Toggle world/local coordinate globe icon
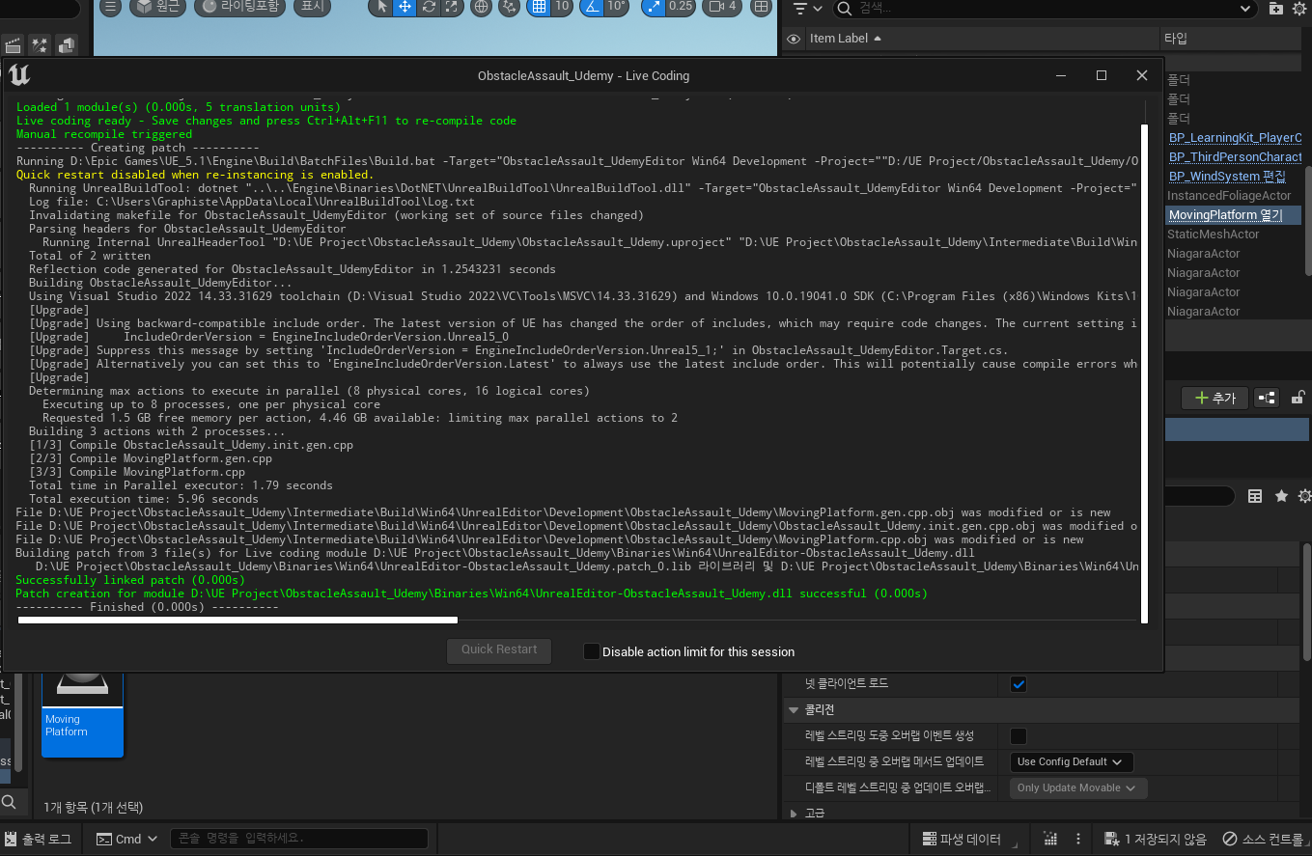This screenshot has height=856, width=1312. 481,7
